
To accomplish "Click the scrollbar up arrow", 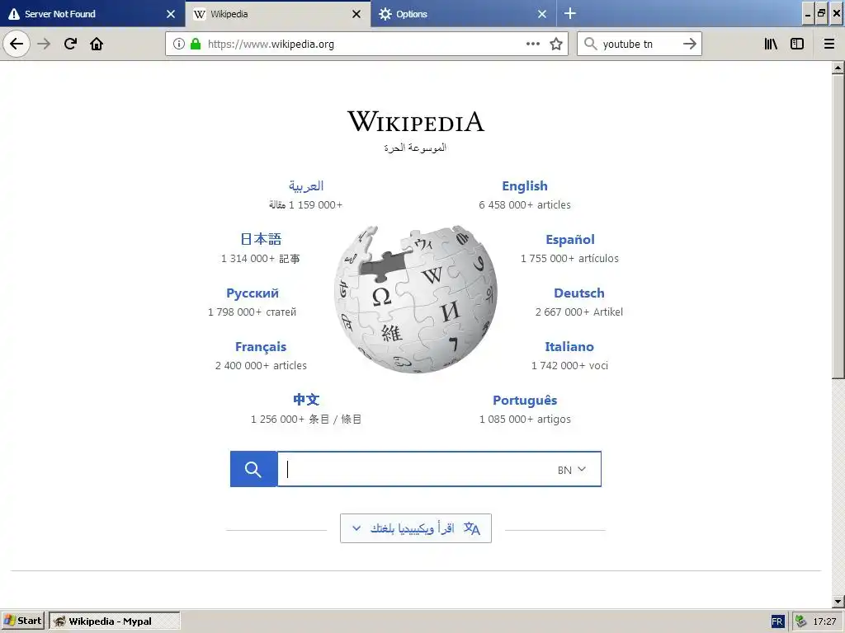I will (x=838, y=68).
